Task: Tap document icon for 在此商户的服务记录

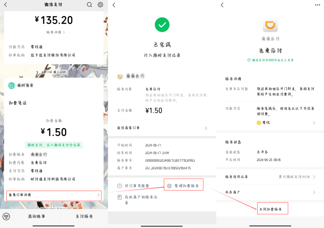Action: (x=119, y=197)
